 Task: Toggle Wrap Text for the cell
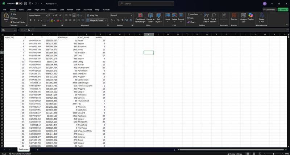93,16
